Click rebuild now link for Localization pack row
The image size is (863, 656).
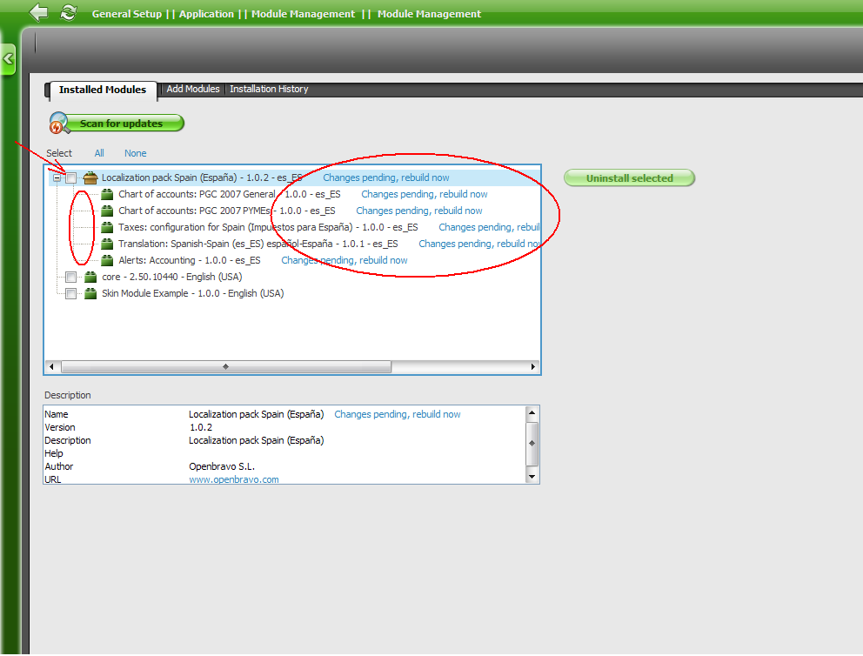[385, 177]
